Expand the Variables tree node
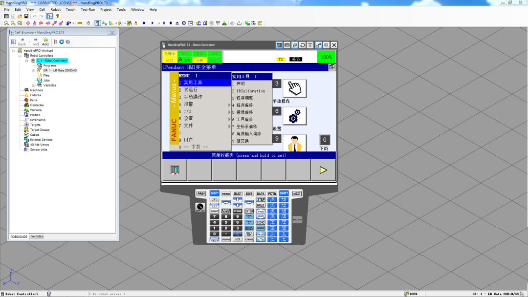Screen dimensions: 528x297 tap(33, 85)
